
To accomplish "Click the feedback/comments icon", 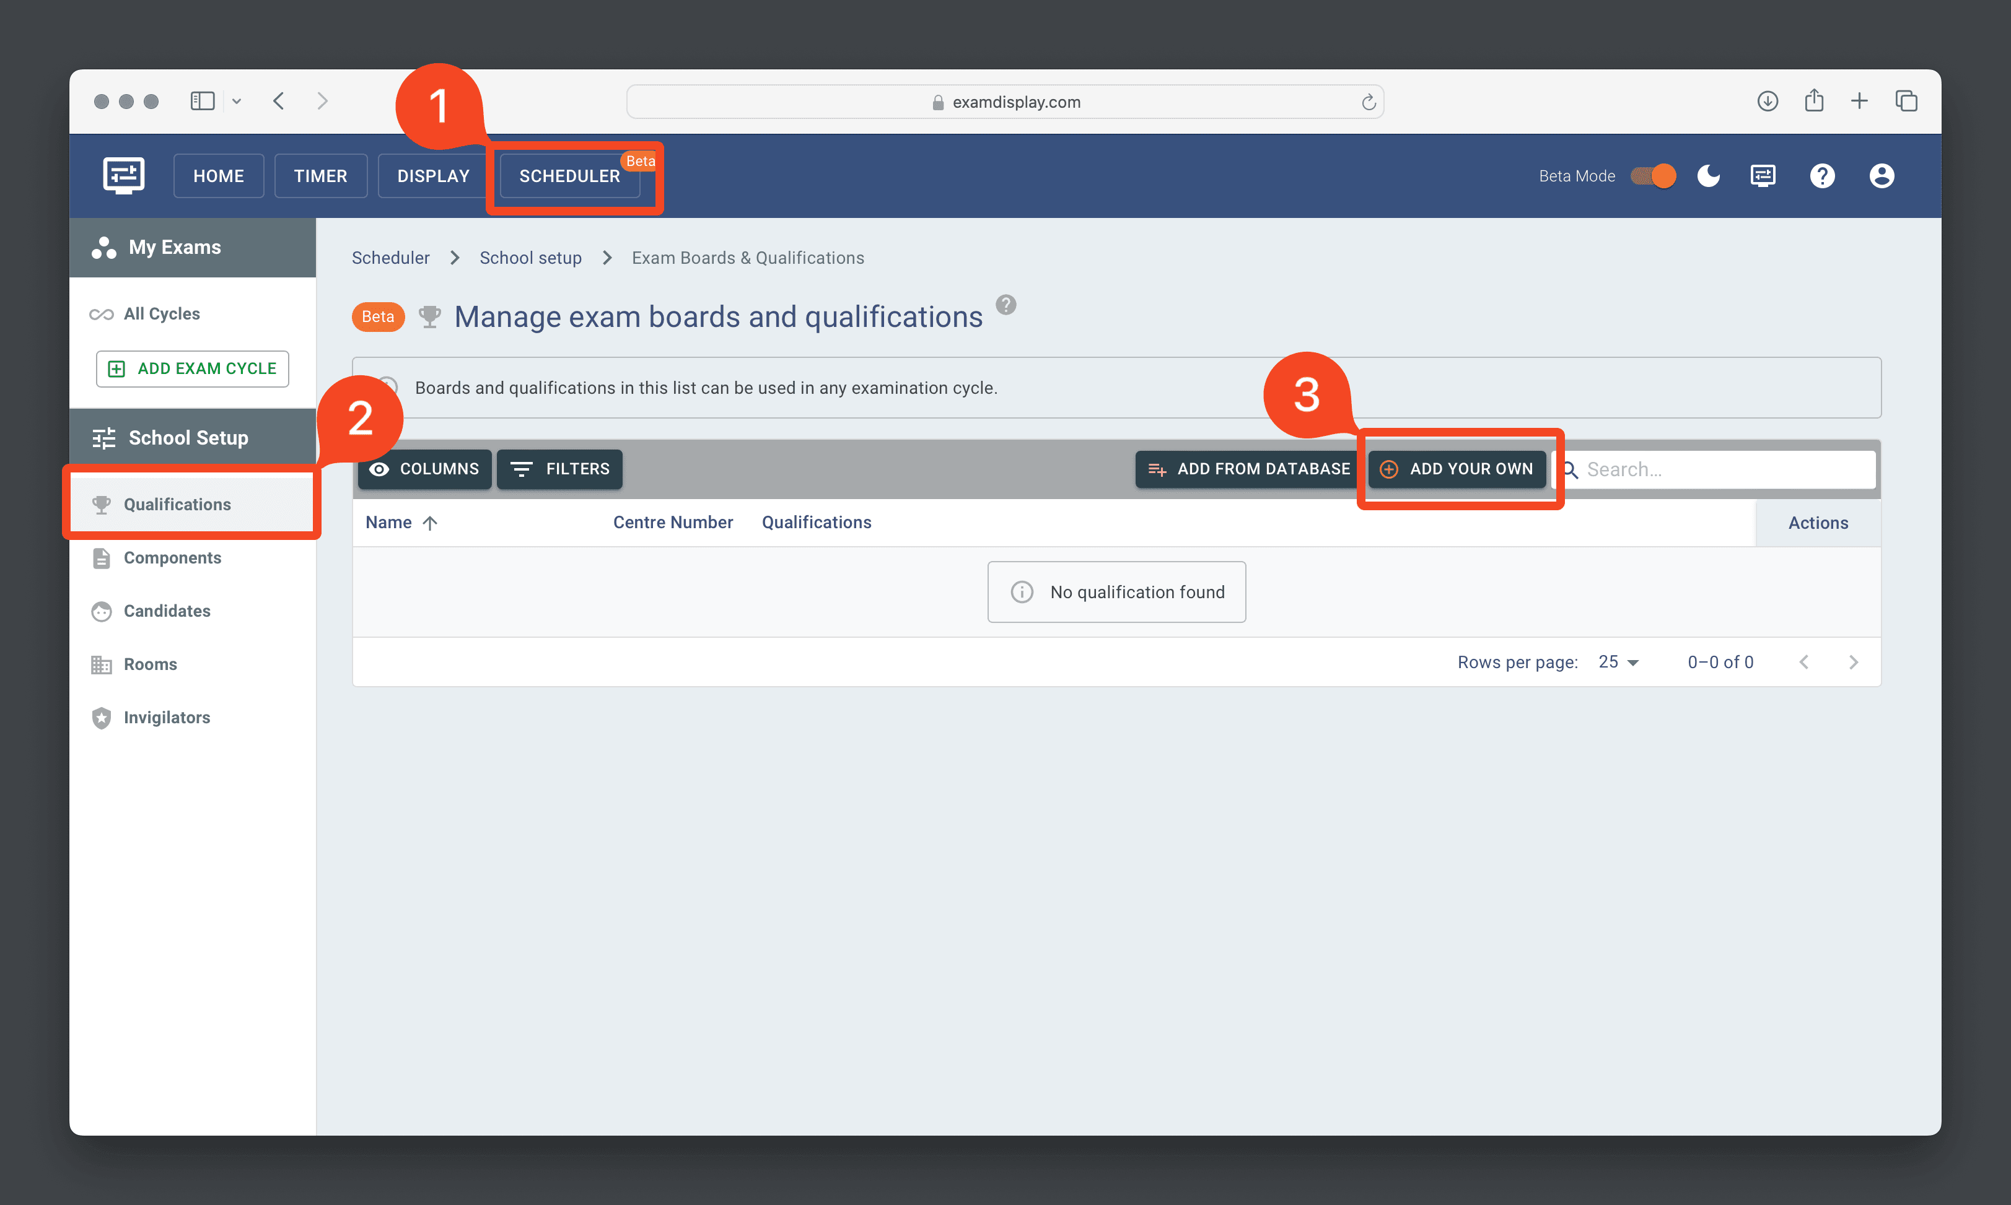I will pos(1763,175).
